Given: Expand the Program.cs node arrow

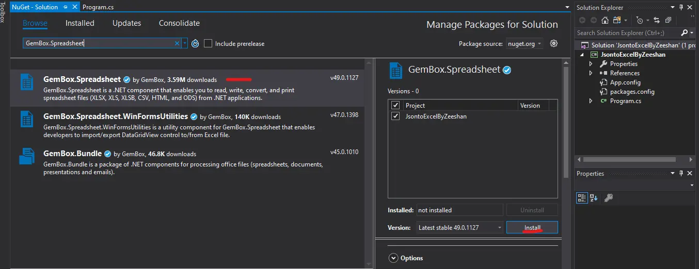Looking at the screenshot, I should pyautogui.click(x=592, y=101).
